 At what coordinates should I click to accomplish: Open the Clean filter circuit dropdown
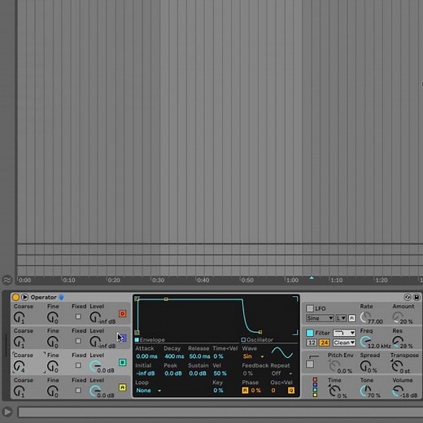(344, 342)
